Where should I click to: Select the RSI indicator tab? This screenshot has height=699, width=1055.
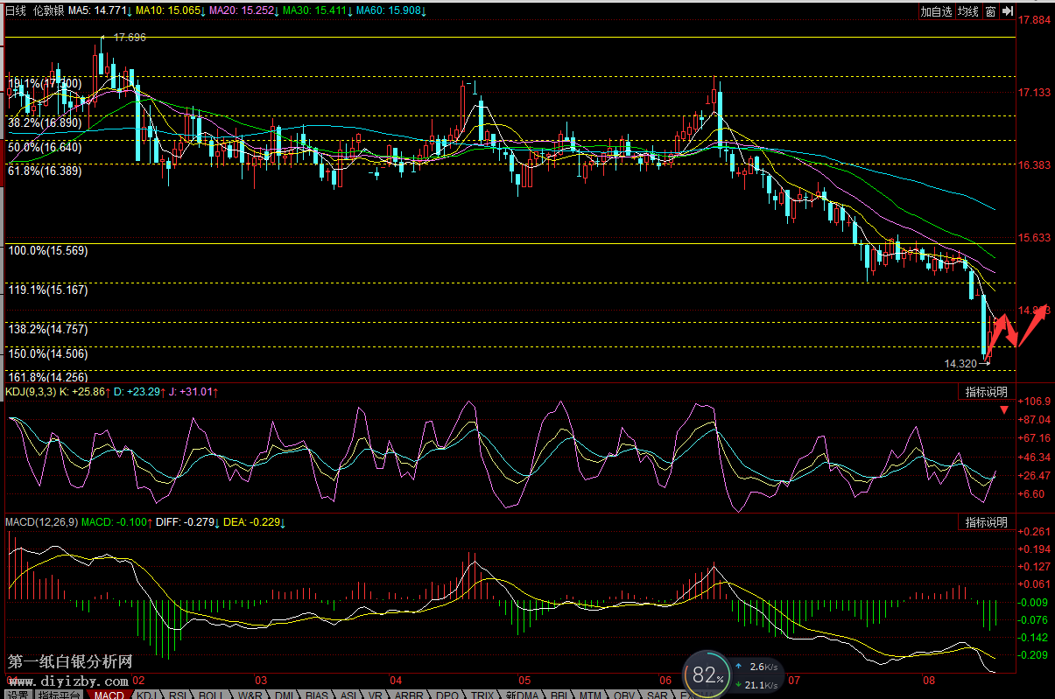coord(178,695)
